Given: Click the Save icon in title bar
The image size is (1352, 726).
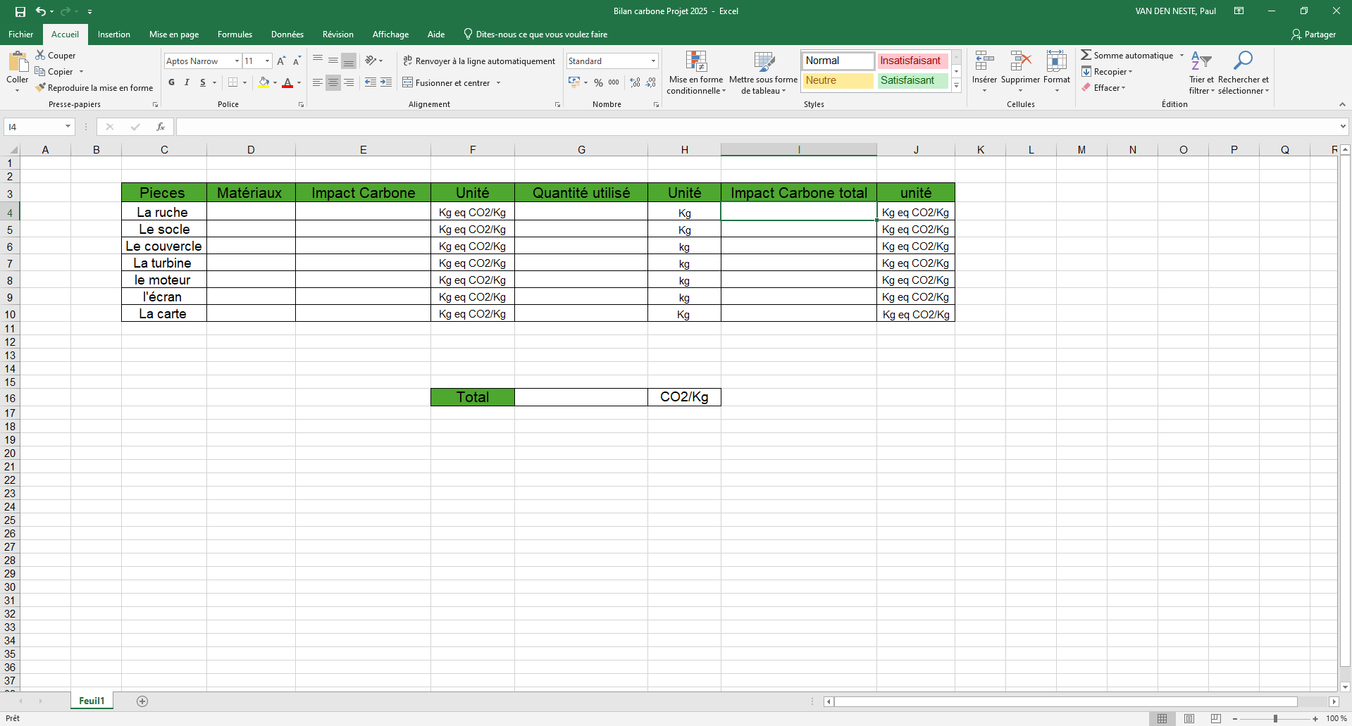Looking at the screenshot, I should [20, 11].
